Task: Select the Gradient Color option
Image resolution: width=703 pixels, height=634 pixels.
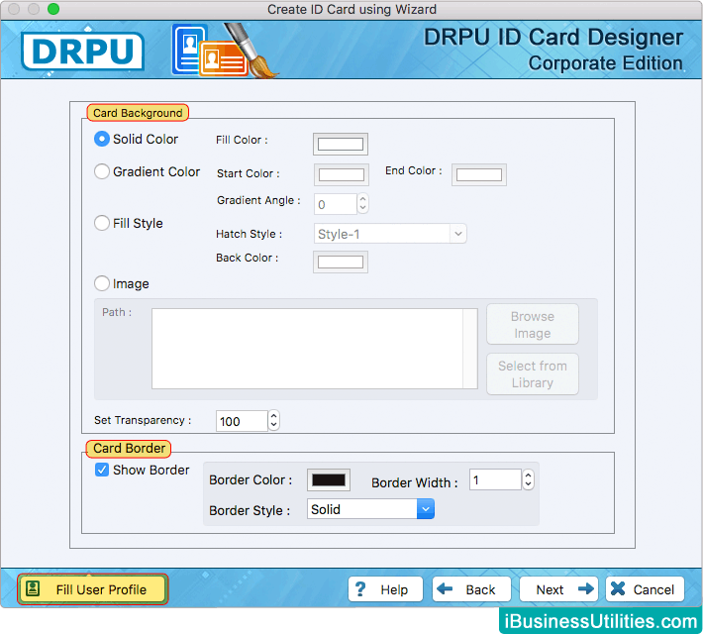Action: [102, 171]
